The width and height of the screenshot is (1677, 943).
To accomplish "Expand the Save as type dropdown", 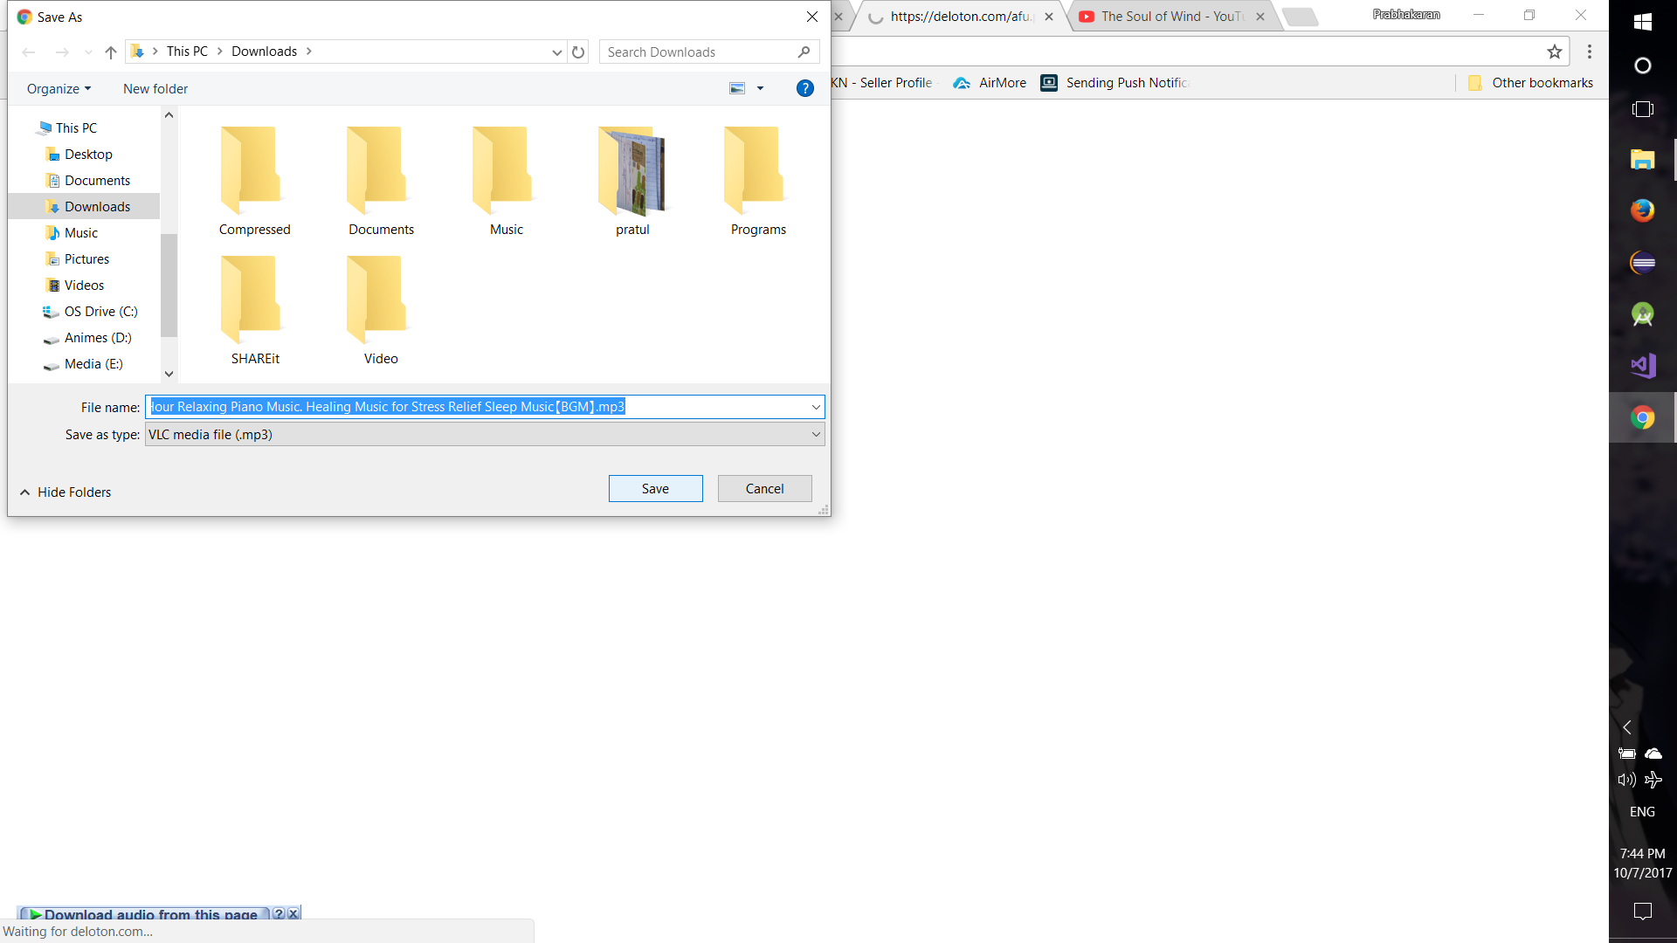I will pos(816,434).
